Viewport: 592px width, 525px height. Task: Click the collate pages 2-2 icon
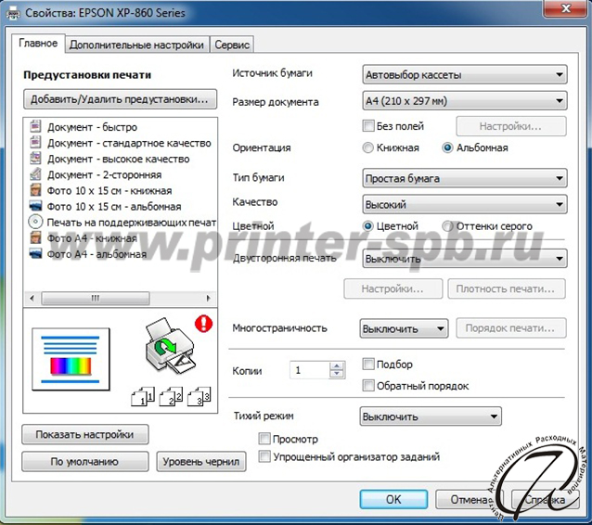[171, 396]
